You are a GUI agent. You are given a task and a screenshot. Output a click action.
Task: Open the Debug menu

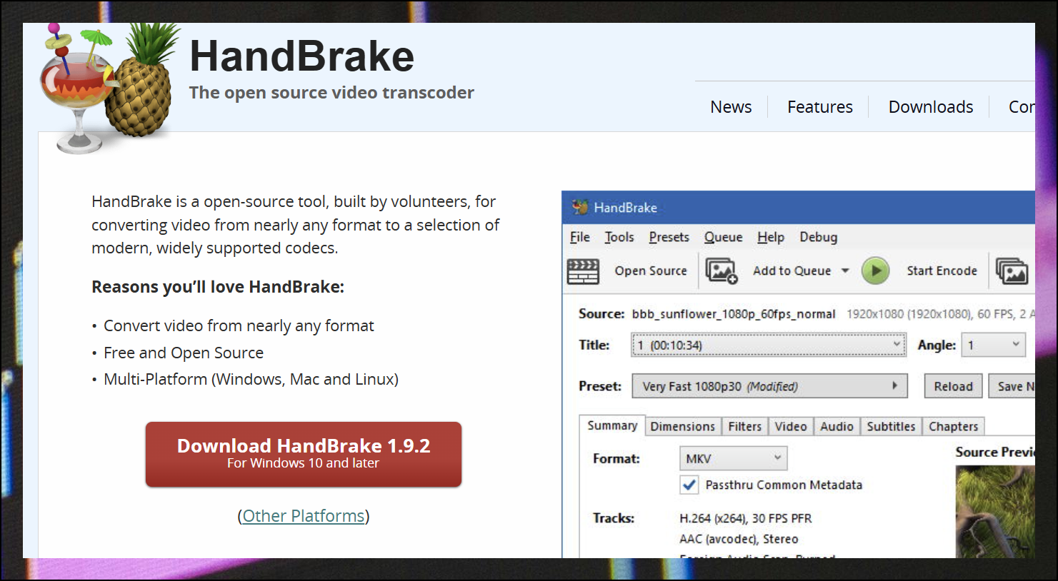(819, 237)
